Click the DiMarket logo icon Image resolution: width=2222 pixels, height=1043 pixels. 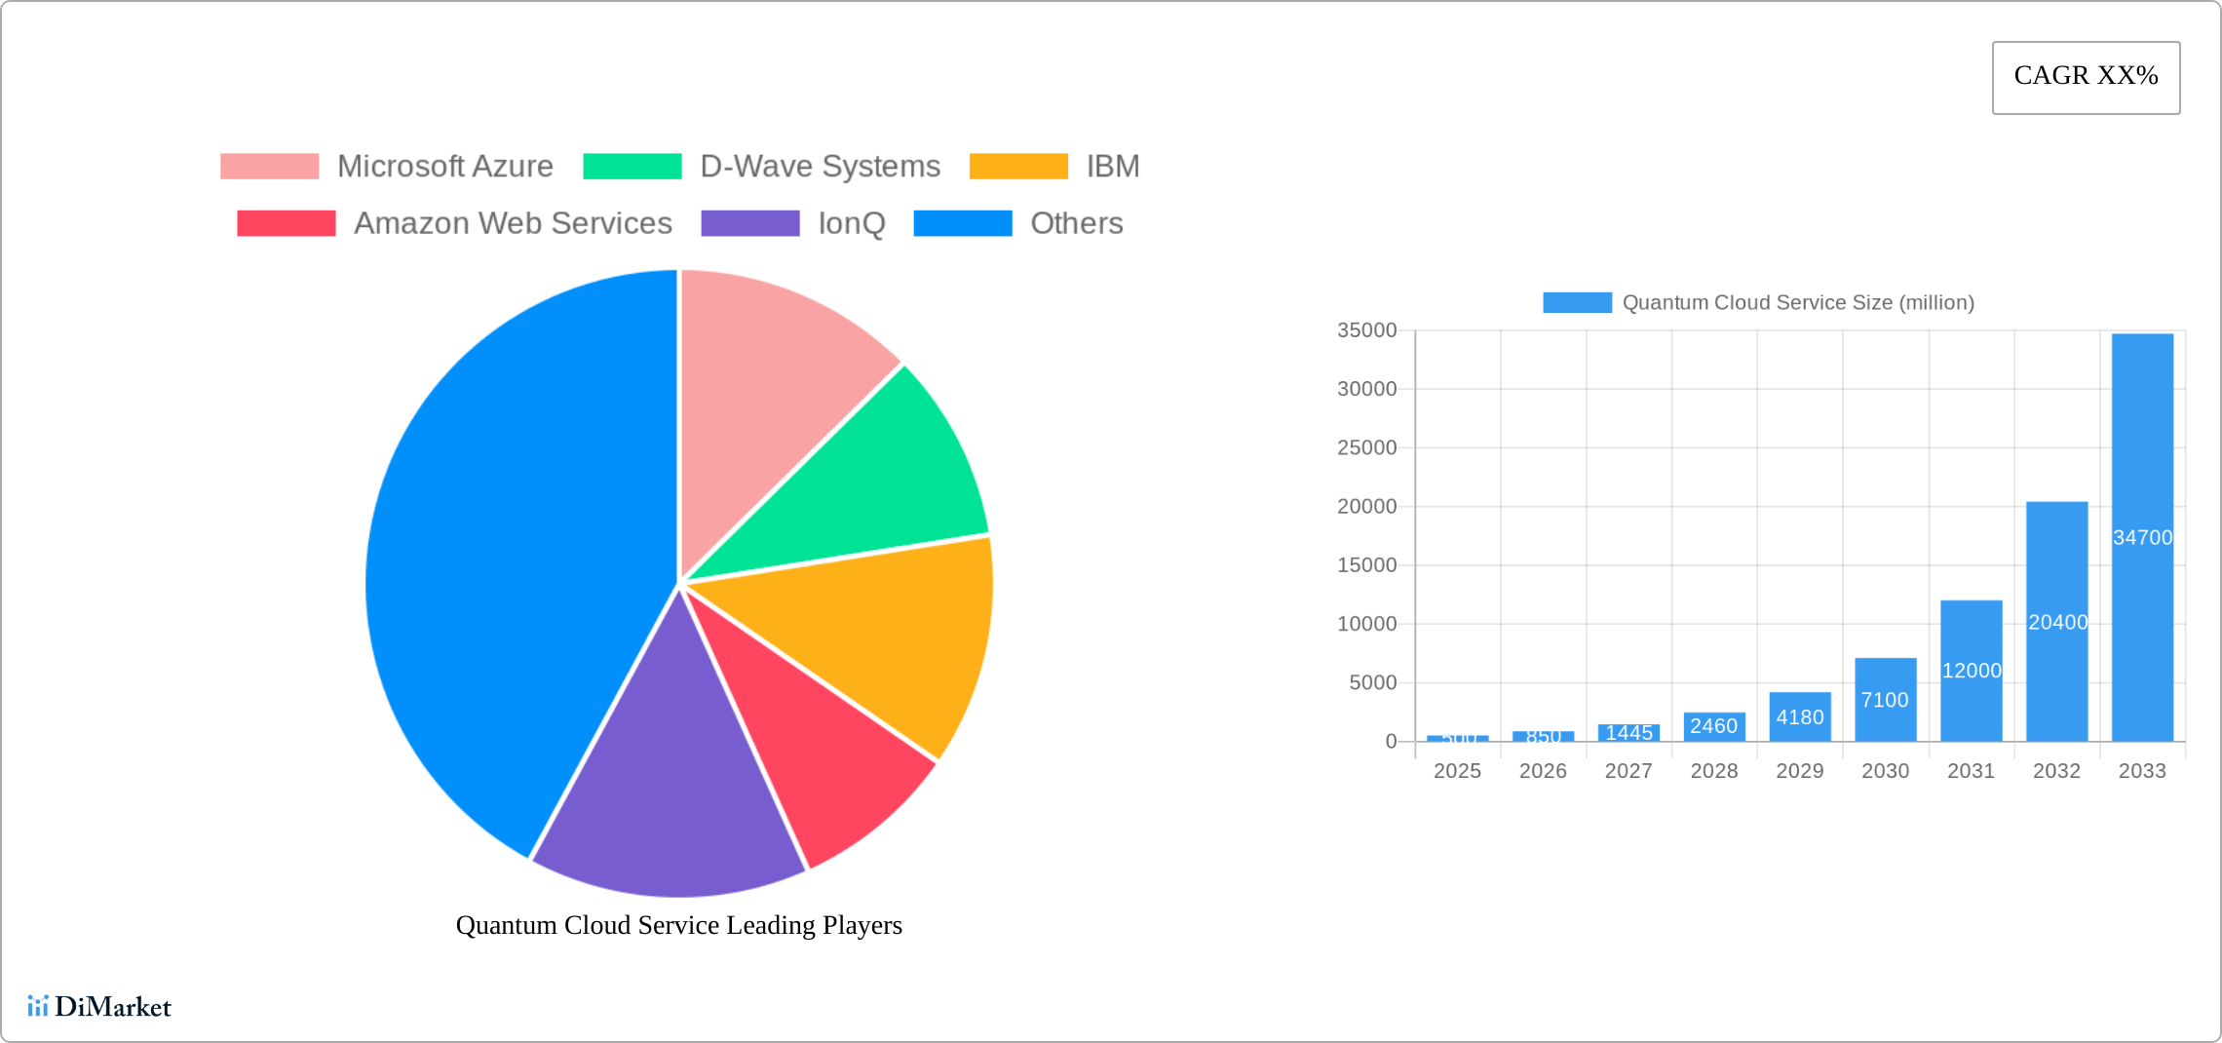coord(38,1006)
